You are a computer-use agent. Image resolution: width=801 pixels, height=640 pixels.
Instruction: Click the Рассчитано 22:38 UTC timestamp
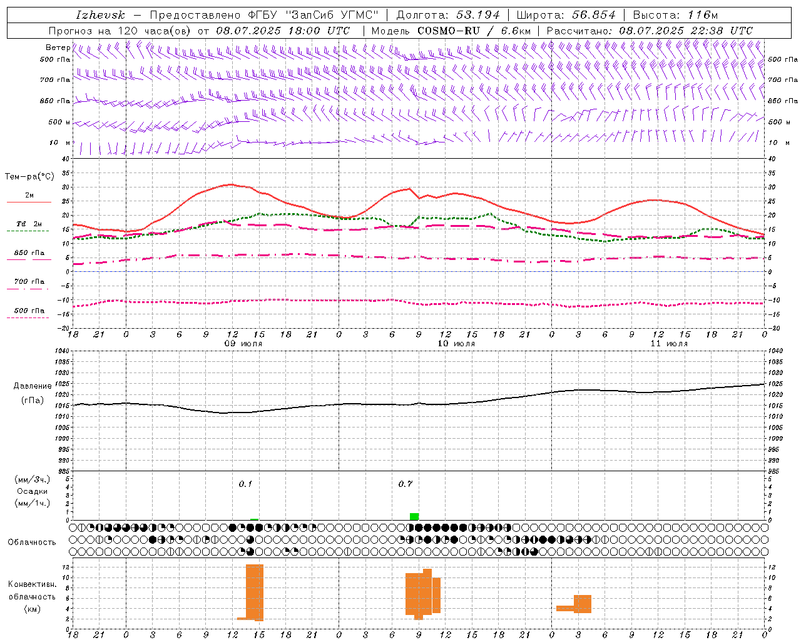tap(650, 31)
